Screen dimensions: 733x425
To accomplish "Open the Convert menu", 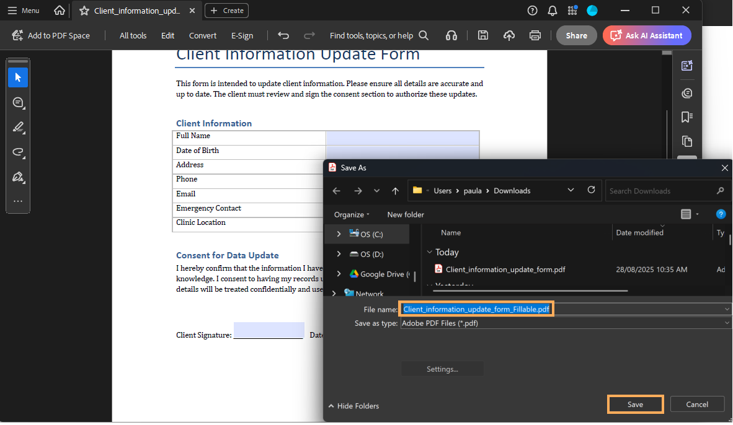I will (203, 35).
